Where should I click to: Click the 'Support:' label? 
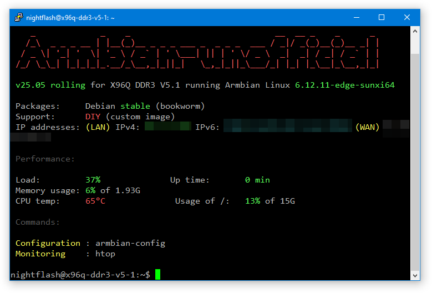pyautogui.click(x=35, y=117)
